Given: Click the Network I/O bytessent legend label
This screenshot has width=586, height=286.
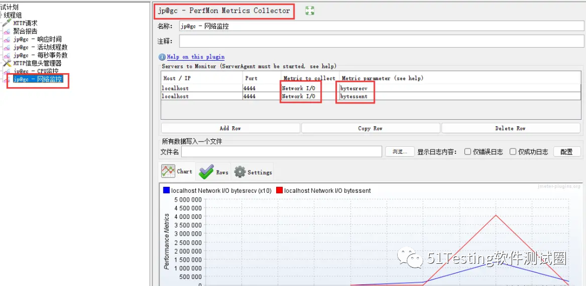Looking at the screenshot, I should point(327,191).
